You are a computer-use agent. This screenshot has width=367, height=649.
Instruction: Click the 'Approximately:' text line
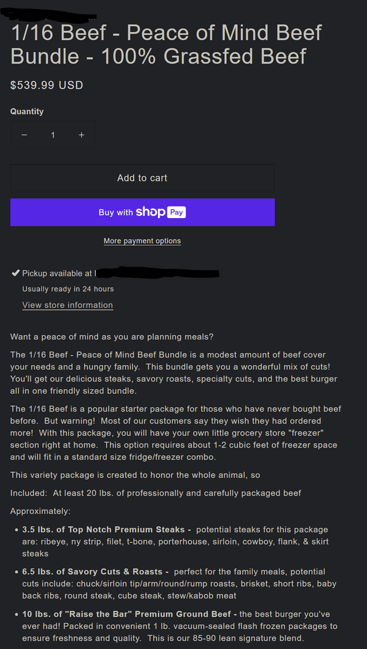41,511
